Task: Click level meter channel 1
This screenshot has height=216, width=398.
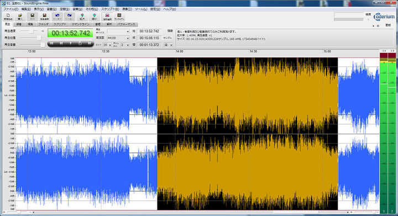Action: pos(384,133)
